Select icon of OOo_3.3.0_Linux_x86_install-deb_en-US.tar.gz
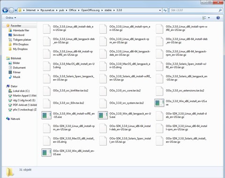Viewport: 225px width, 178px height. [x=46, y=29]
